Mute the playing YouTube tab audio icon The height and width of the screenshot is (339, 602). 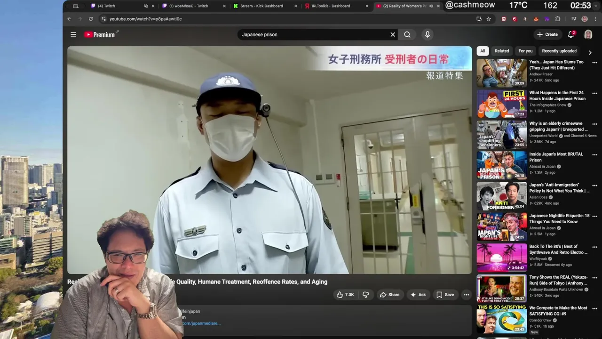coord(431,6)
